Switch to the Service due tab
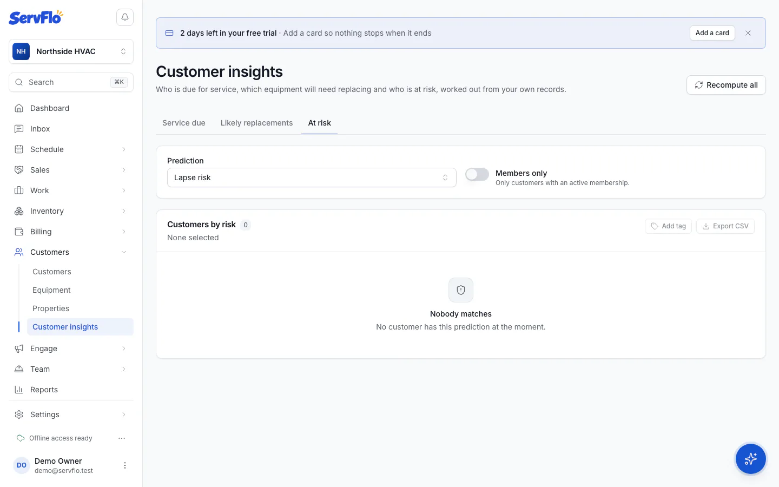 184,123
